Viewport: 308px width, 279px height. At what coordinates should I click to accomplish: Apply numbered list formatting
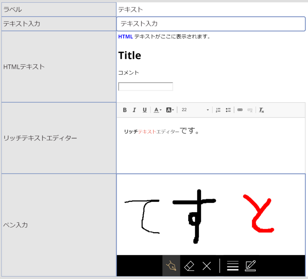[x=218, y=110]
